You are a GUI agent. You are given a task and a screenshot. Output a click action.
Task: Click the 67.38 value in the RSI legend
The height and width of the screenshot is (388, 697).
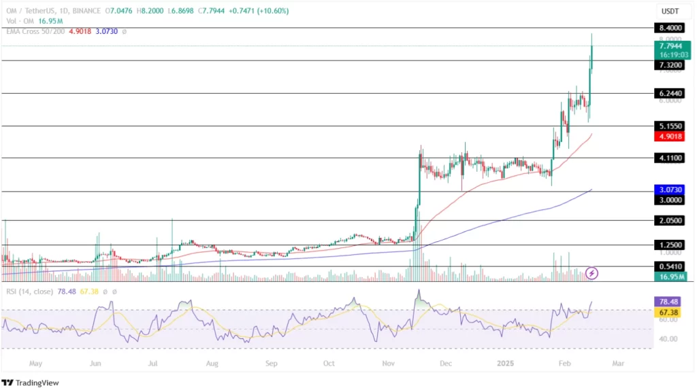(x=89, y=292)
